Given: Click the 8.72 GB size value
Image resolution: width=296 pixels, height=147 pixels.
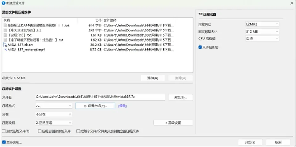Looking at the screenshot, I should (x=95, y=50).
